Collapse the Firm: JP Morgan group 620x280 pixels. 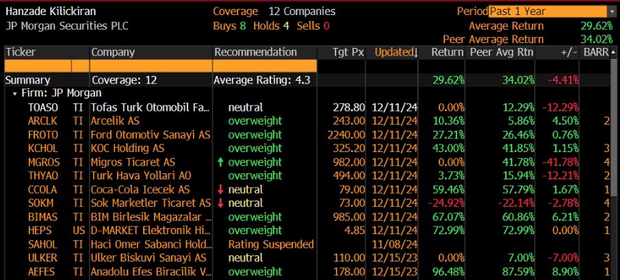[x=15, y=94]
